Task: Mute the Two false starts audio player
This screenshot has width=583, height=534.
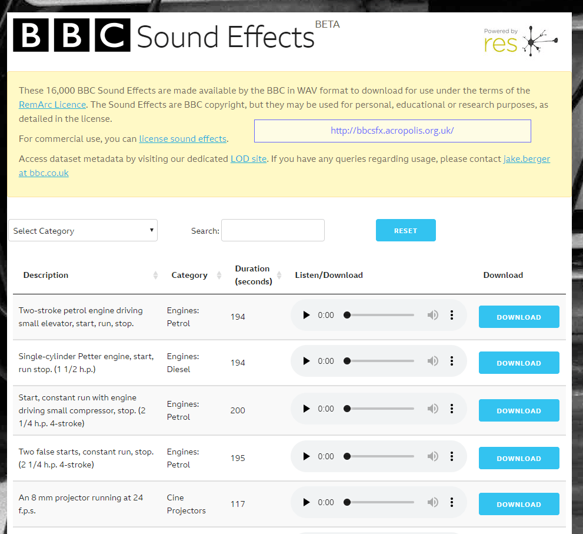Action: (x=433, y=456)
